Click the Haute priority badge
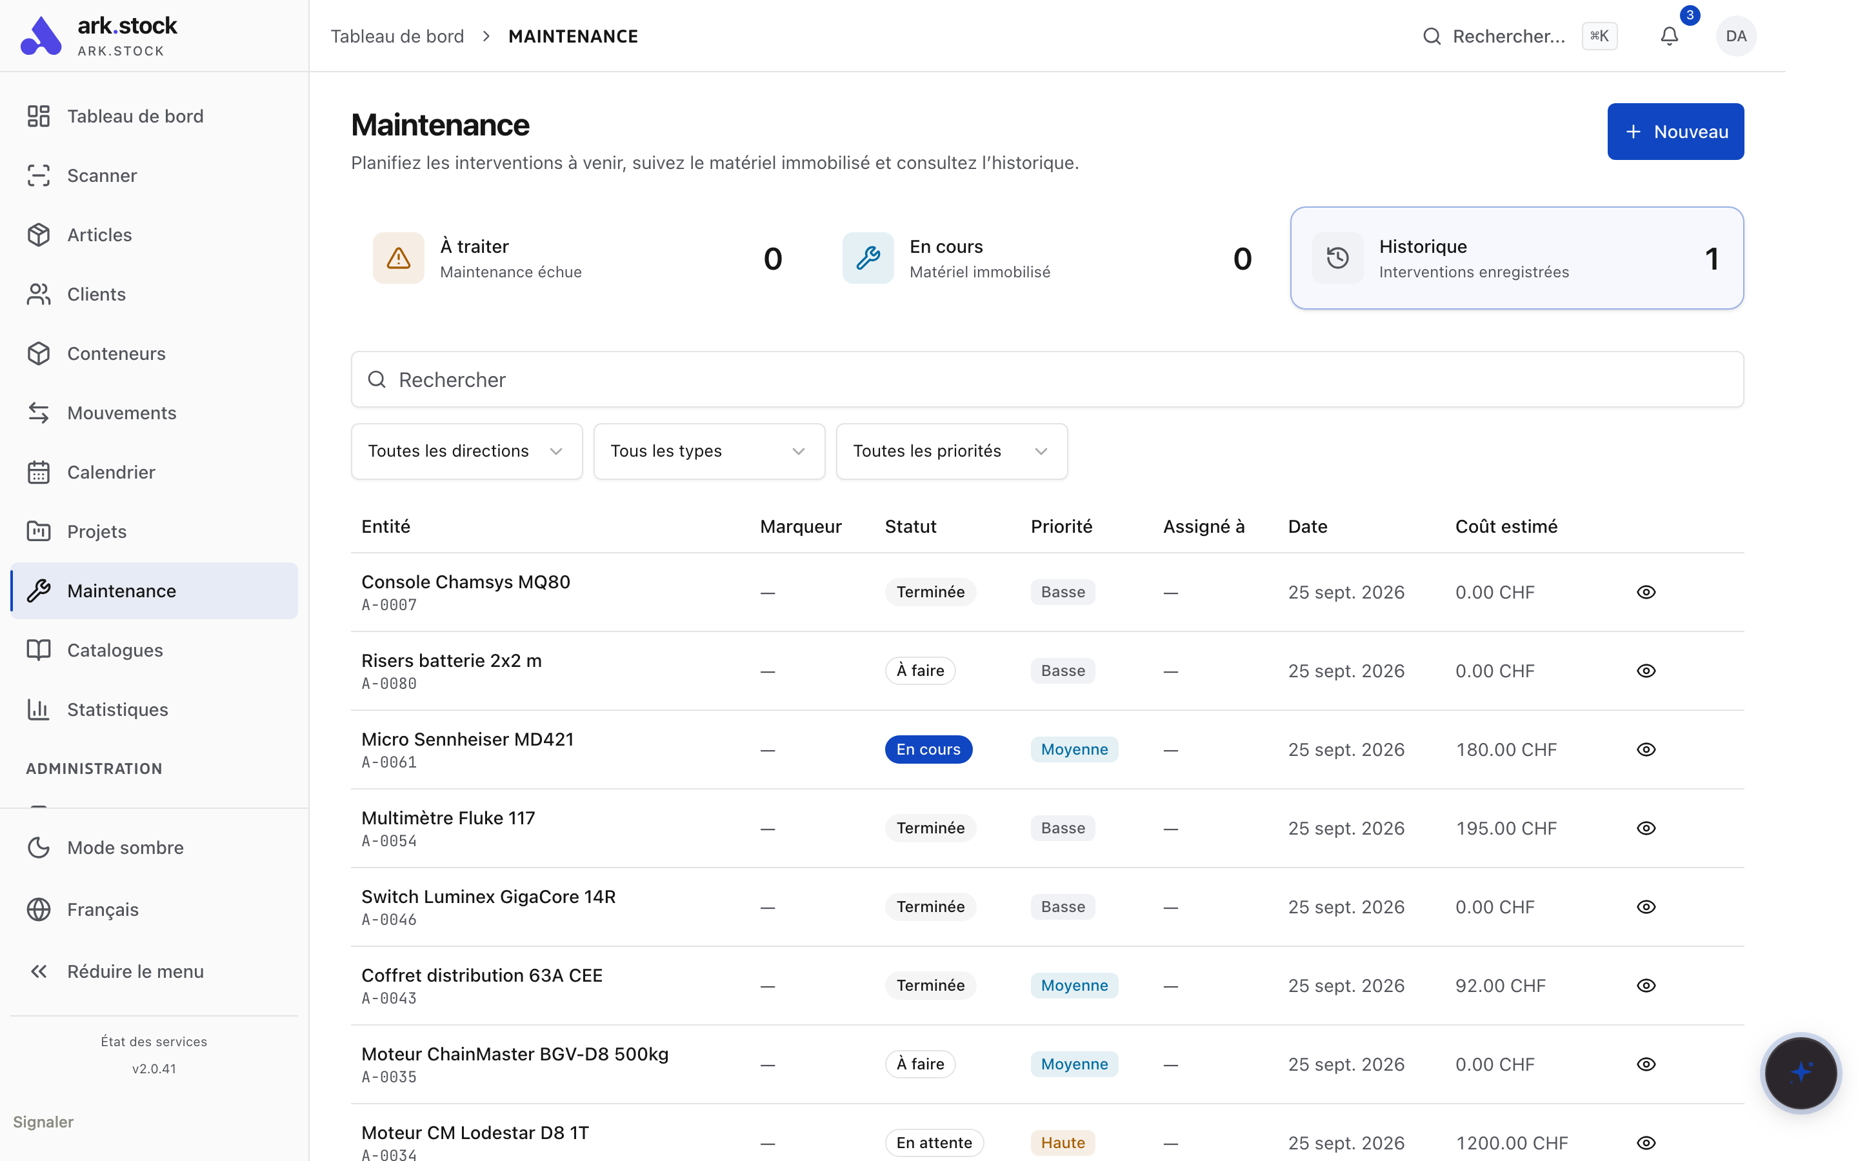This screenshot has height=1161, width=1858. [1063, 1142]
